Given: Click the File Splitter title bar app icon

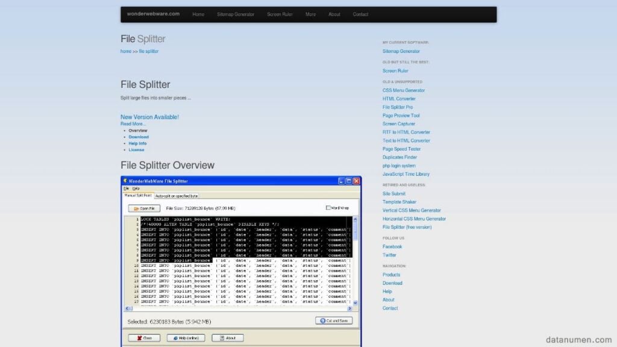Looking at the screenshot, I should pyautogui.click(x=126, y=180).
